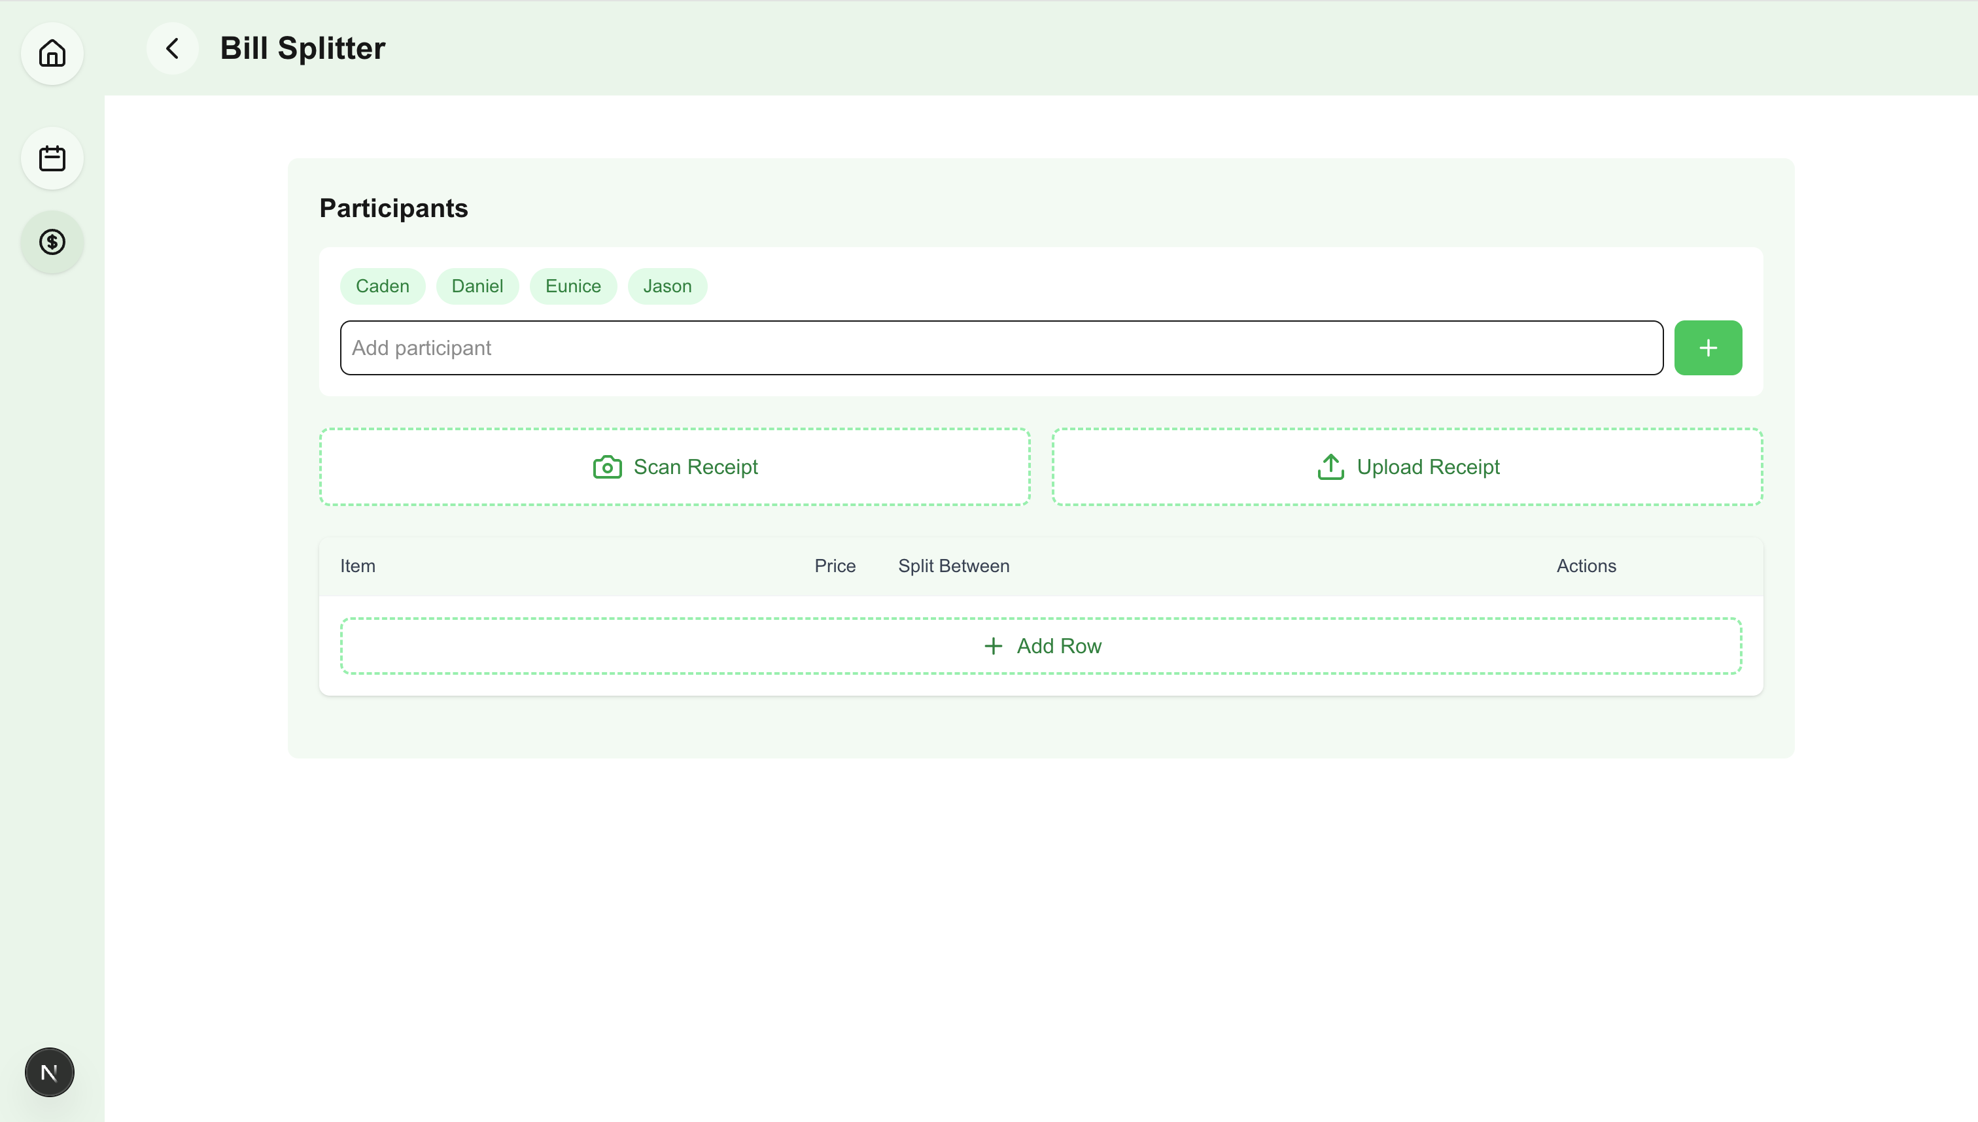Open the home page from sidebar

click(52, 53)
